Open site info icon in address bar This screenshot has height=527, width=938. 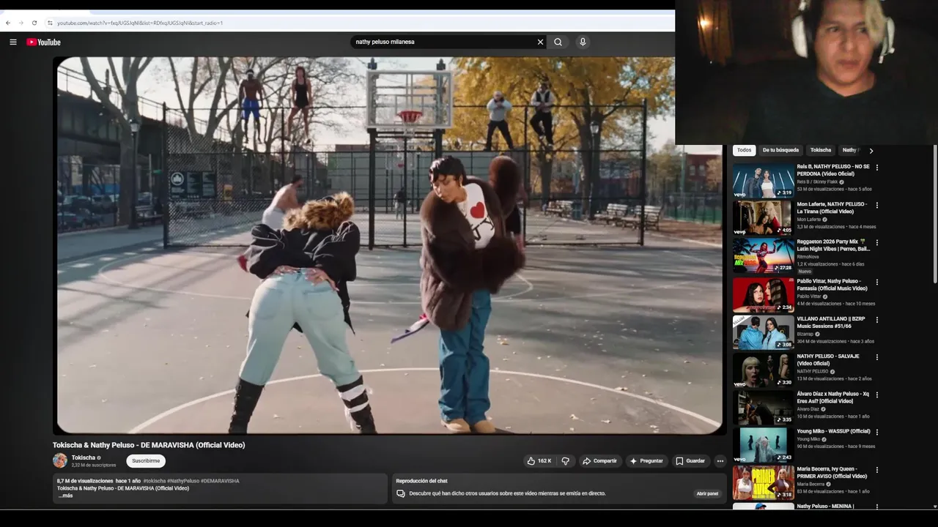[x=50, y=23]
